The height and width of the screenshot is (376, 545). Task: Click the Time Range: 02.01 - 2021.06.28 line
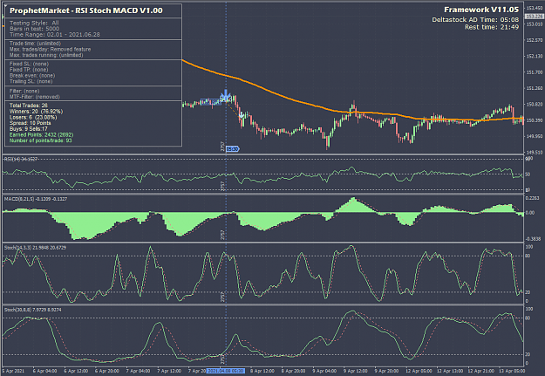[55, 35]
